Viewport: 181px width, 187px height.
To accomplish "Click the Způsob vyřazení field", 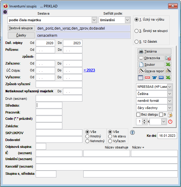I will [59, 84].
